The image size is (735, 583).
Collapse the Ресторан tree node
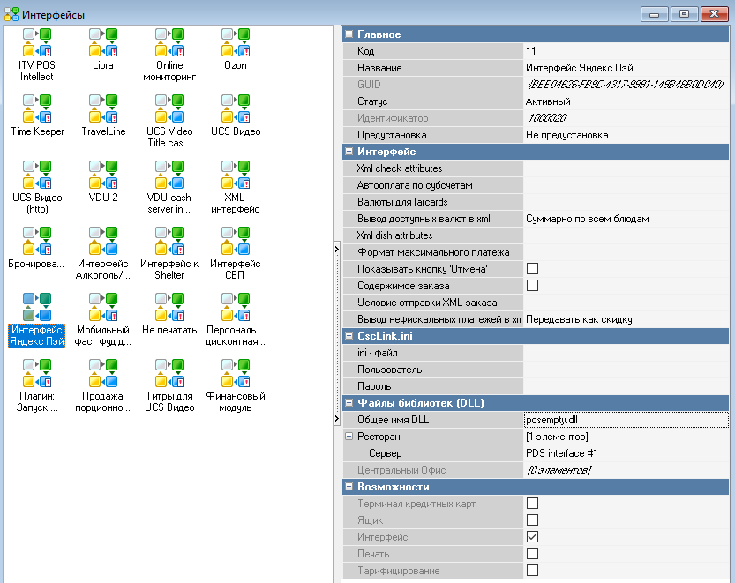pyautogui.click(x=349, y=437)
